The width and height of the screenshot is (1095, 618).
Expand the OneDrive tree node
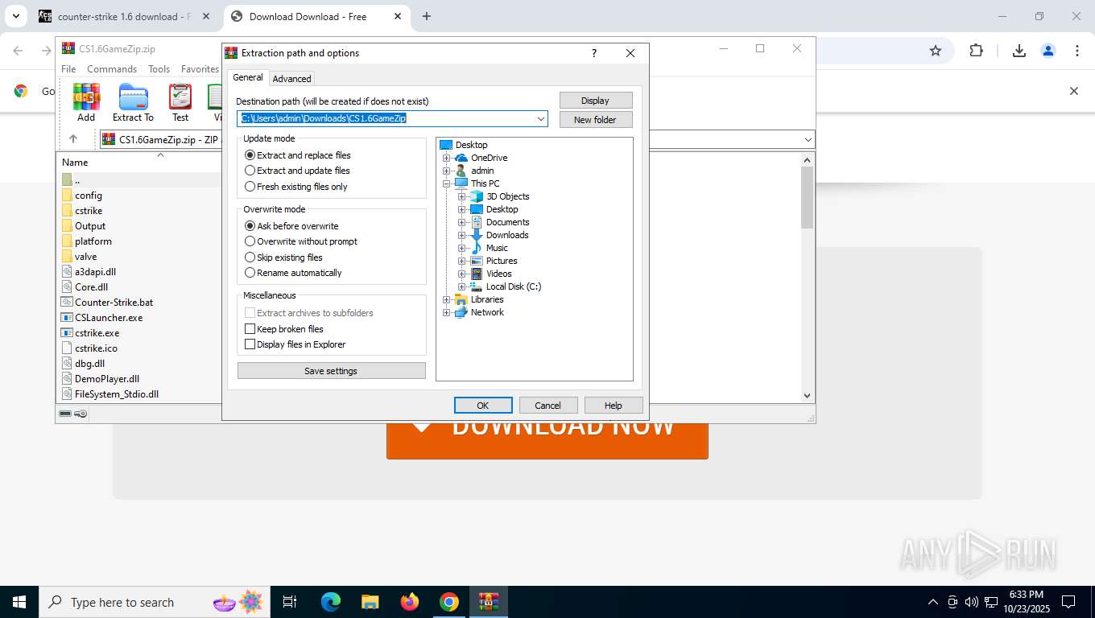point(446,158)
